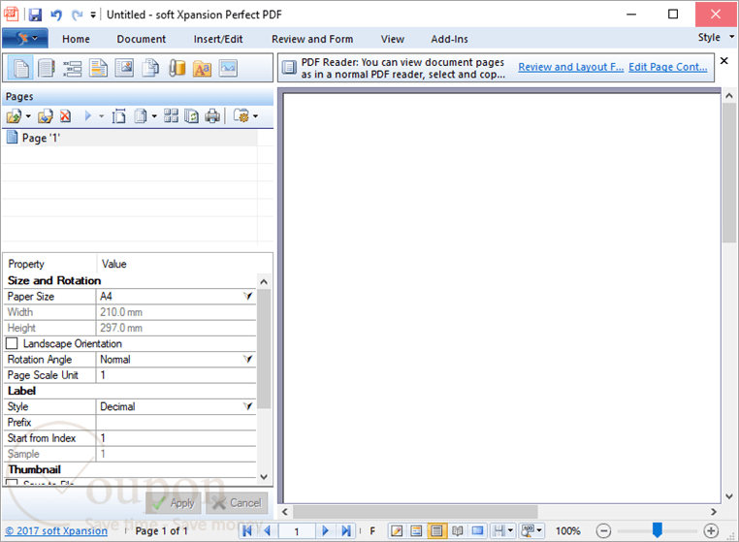The height and width of the screenshot is (542, 739).
Task: Expand the insert pages dropdown arrow
Action: pyautogui.click(x=28, y=116)
